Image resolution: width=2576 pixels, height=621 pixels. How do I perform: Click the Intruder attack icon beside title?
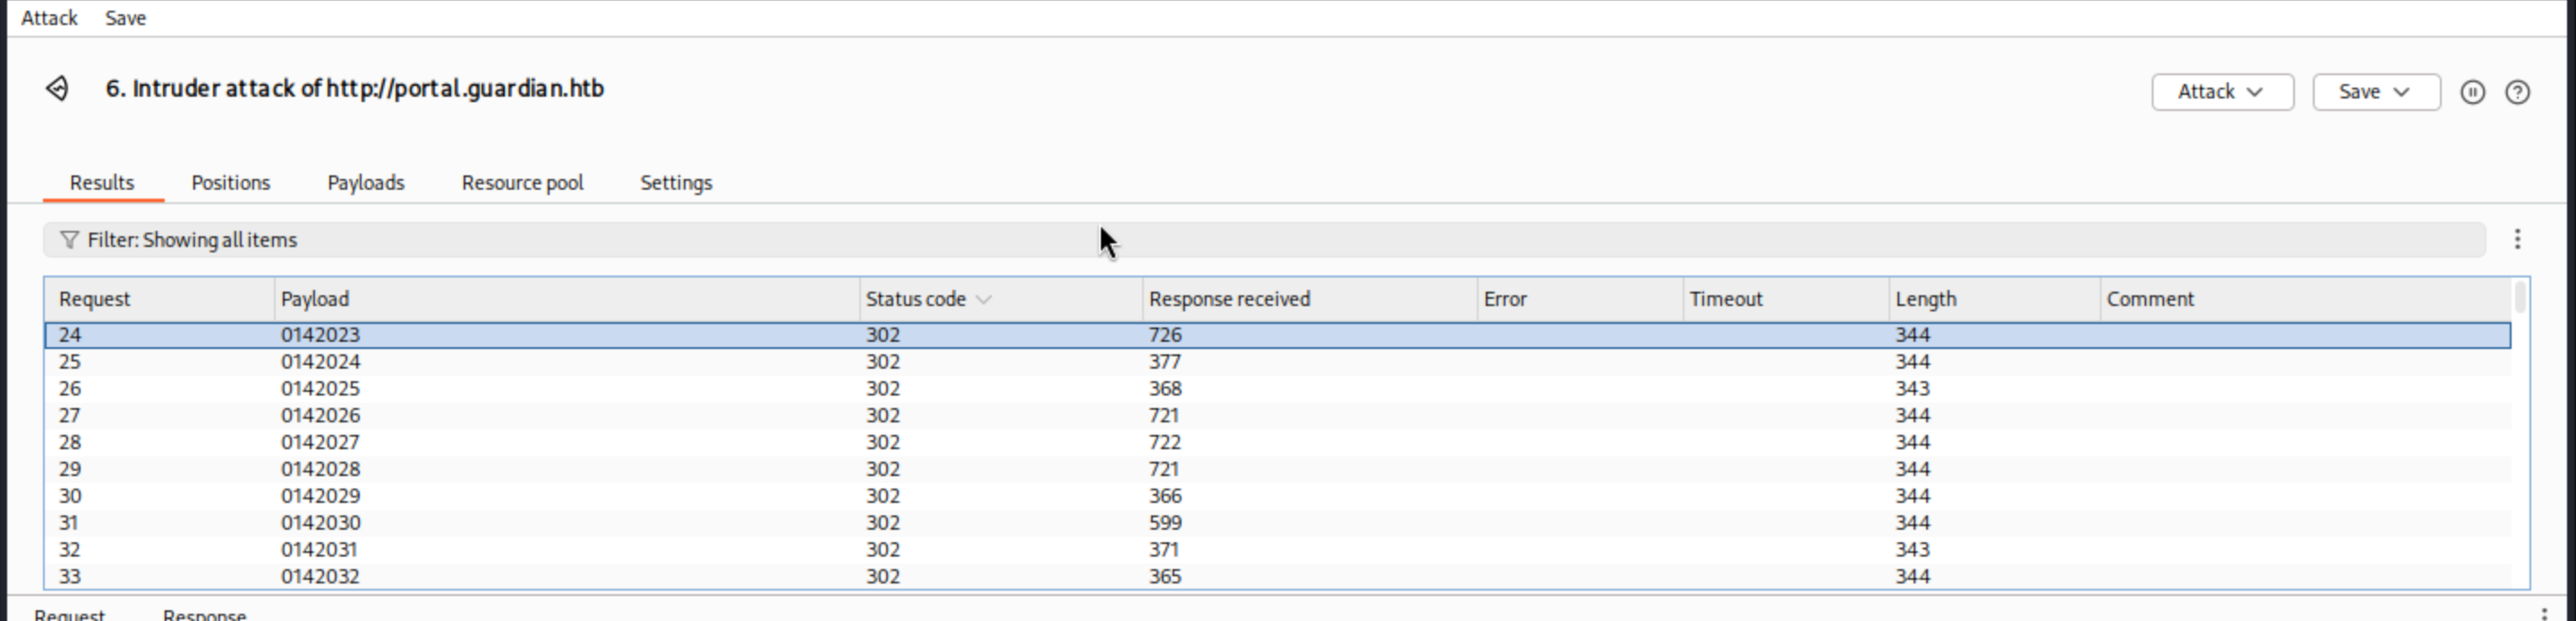(x=57, y=89)
